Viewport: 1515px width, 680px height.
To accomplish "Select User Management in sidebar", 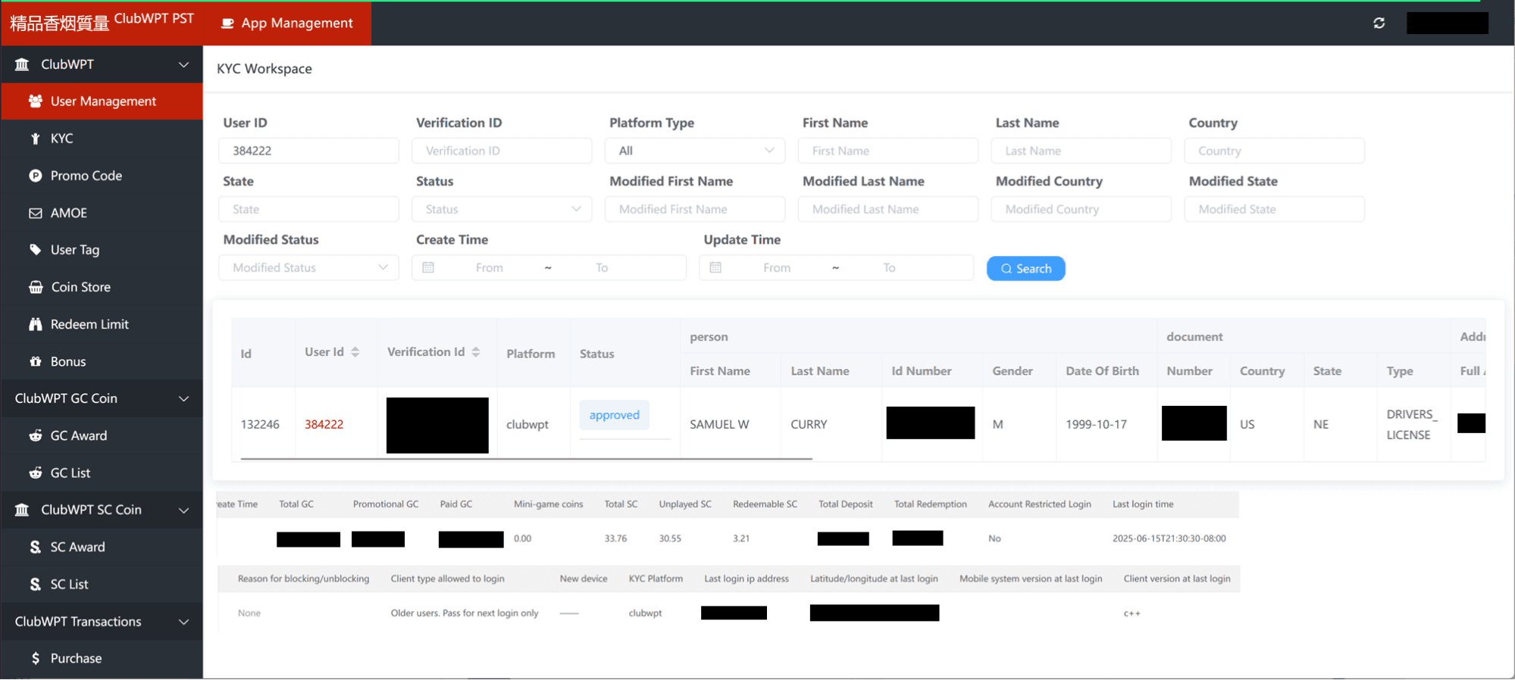I will pos(102,101).
